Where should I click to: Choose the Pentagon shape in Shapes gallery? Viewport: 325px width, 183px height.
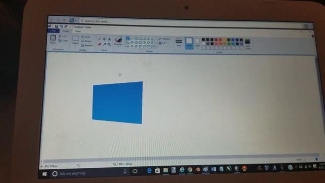coord(136,43)
